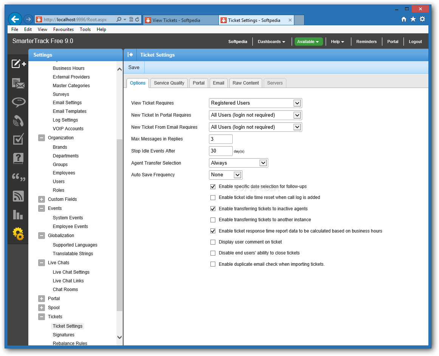Screen dimensions: 439x356
Task: Collapse the settings tree with panel arrow icon
Action: pyautogui.click(x=130, y=55)
